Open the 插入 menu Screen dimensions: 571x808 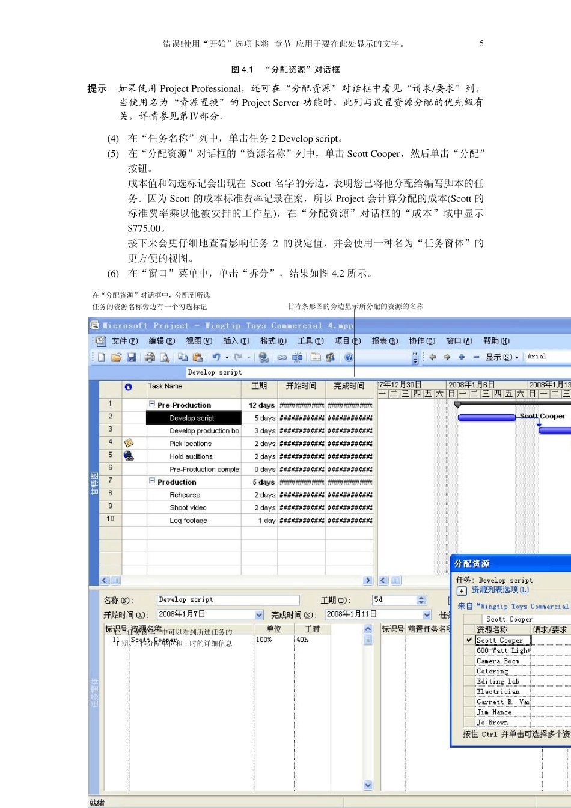click(236, 341)
